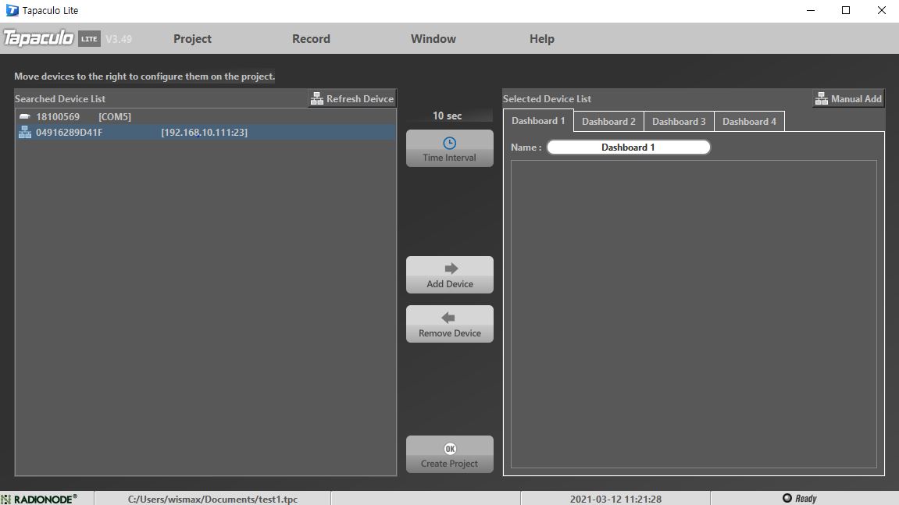Minimize the Tapaculo Lite window
The image size is (899, 505).
point(811,10)
